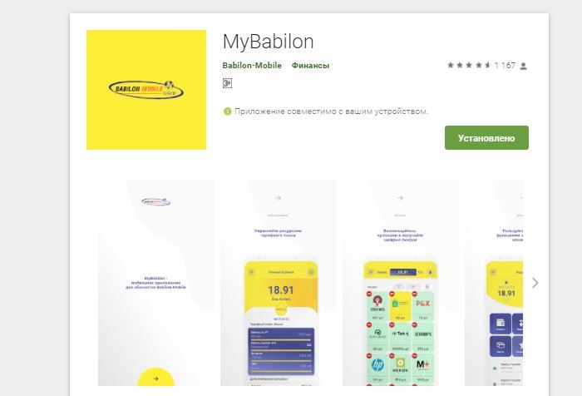The height and width of the screenshot is (396, 582).
Task: Click the user icon beside ratings count
Action: [x=523, y=66]
